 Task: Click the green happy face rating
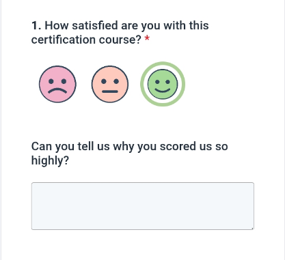coord(163,84)
